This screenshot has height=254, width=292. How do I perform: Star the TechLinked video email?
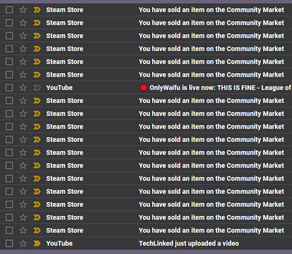(x=23, y=243)
